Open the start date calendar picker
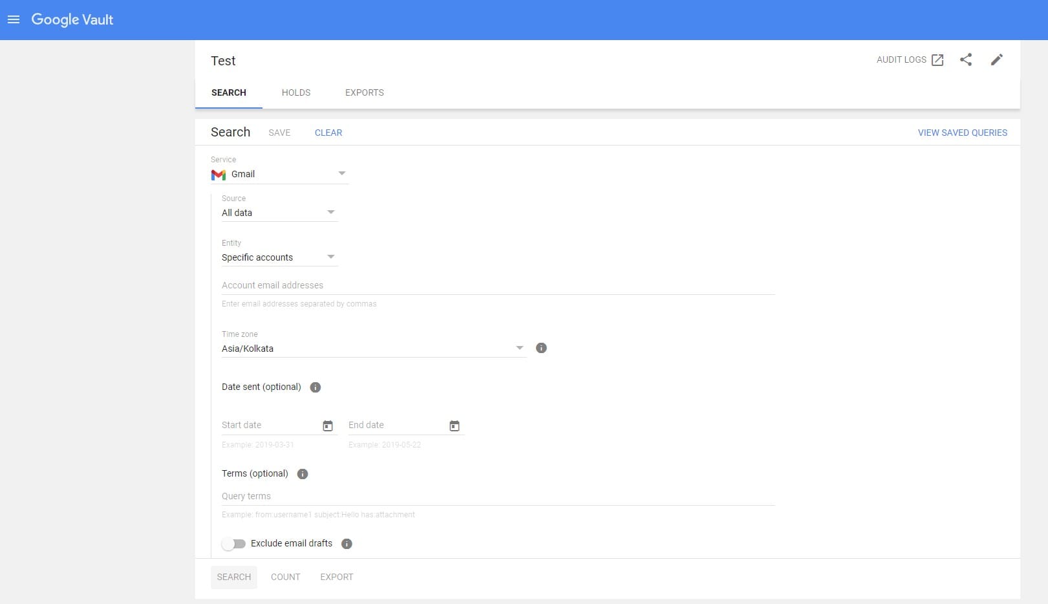The width and height of the screenshot is (1048, 604). point(328,426)
